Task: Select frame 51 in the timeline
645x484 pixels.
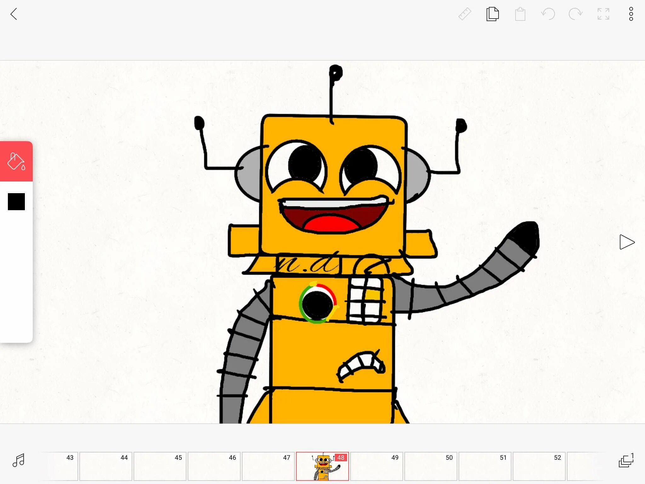Action: (x=485, y=466)
